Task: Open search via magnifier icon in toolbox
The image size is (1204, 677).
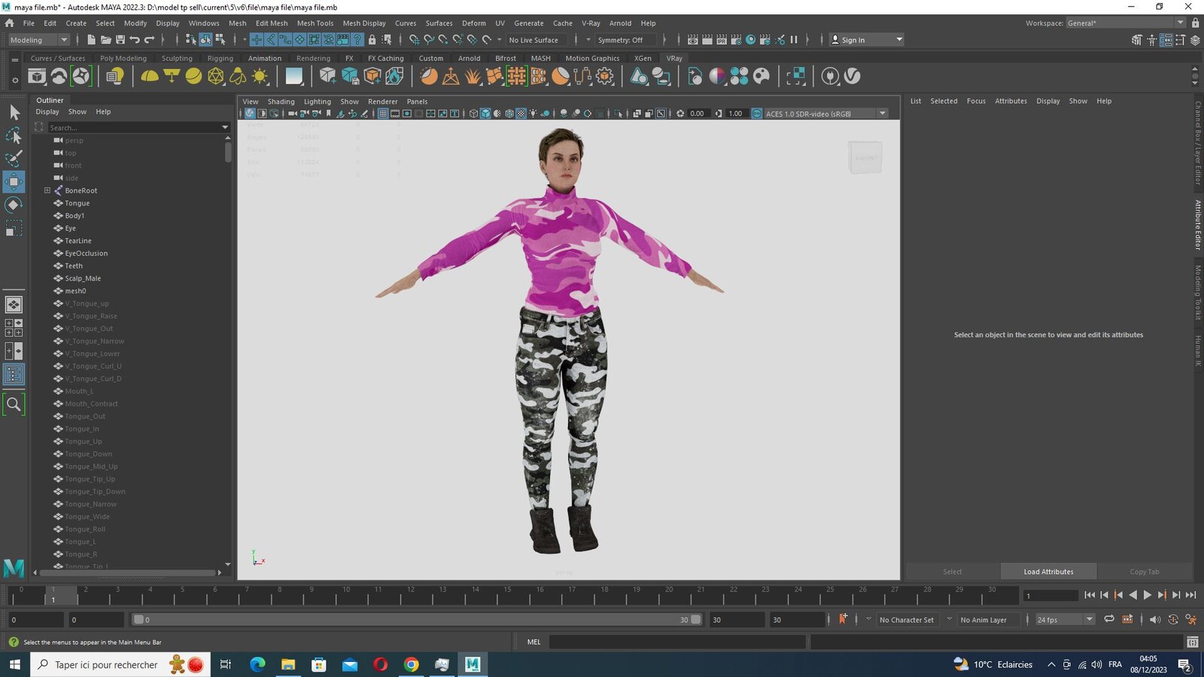Action: 14,405
